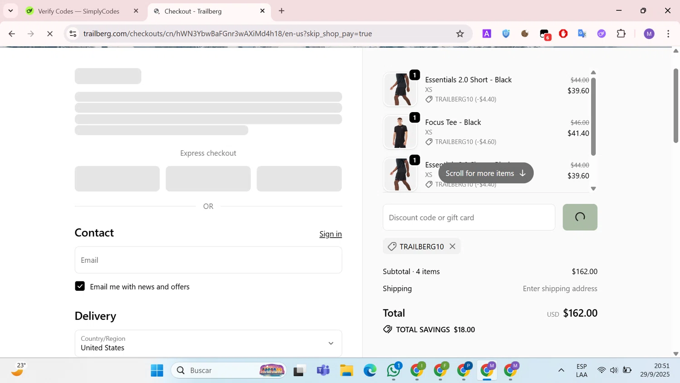
Task: Open the ESP LAA keyboard language selector
Action: [582, 370]
